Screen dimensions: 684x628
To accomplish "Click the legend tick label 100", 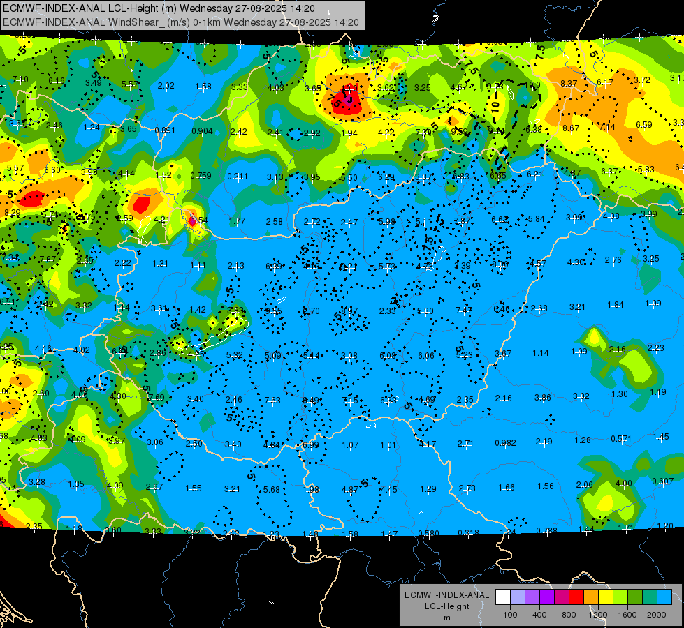I will (x=511, y=615).
